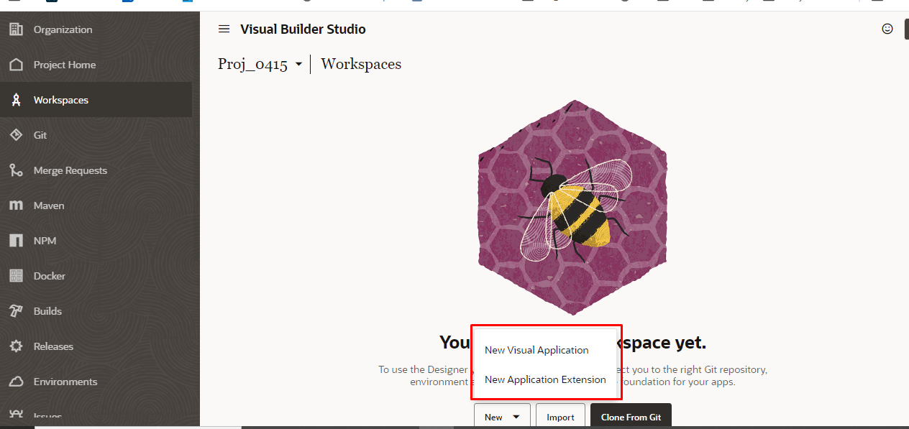Open Merge Requests icon in sidebar
The width and height of the screenshot is (909, 429).
click(16, 170)
